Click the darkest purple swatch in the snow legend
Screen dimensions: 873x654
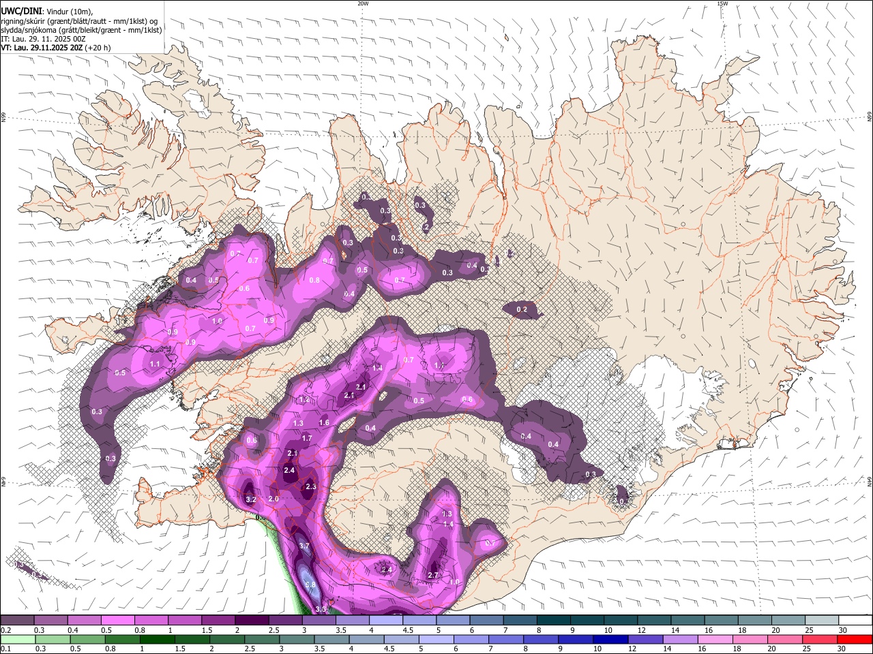coord(252,620)
